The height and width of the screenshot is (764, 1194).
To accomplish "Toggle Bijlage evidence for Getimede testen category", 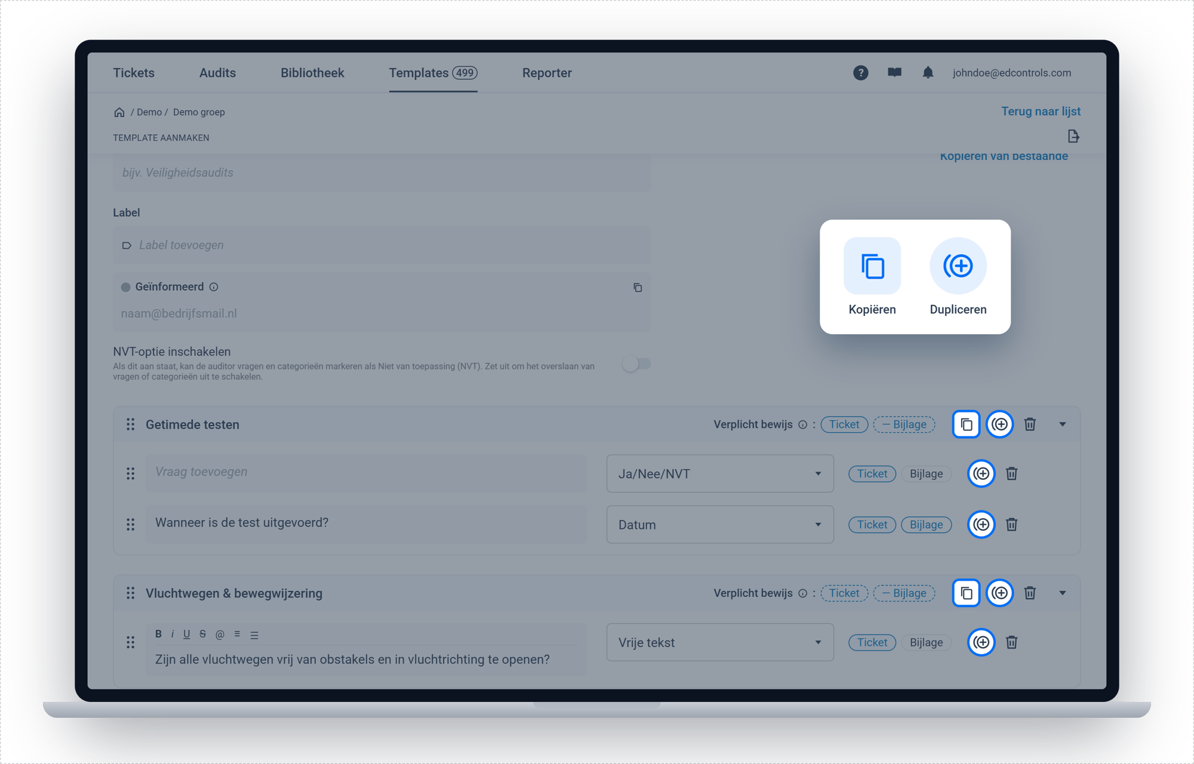I will click(904, 424).
